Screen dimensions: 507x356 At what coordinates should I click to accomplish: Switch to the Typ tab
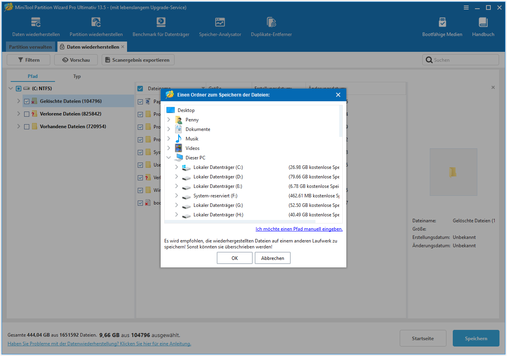(x=77, y=76)
